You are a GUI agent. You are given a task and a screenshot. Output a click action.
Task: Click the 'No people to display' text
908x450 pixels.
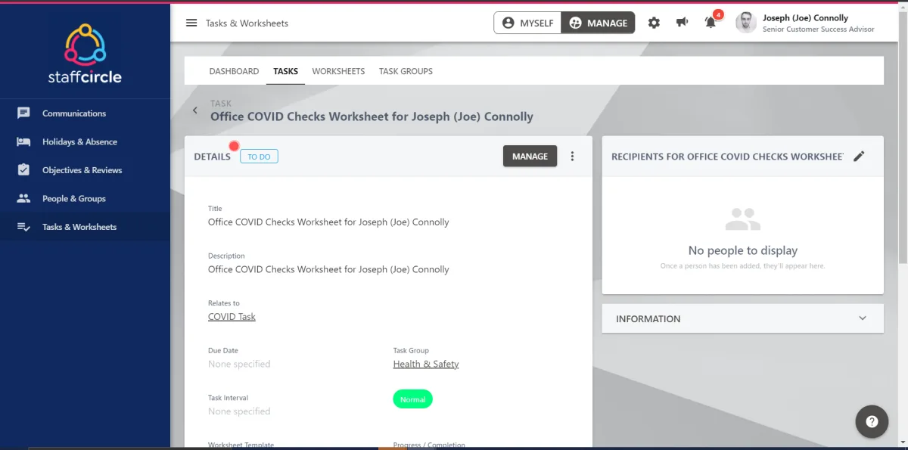(x=742, y=250)
